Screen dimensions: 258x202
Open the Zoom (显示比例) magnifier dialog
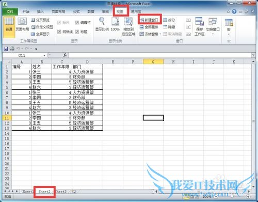[x=102, y=24]
